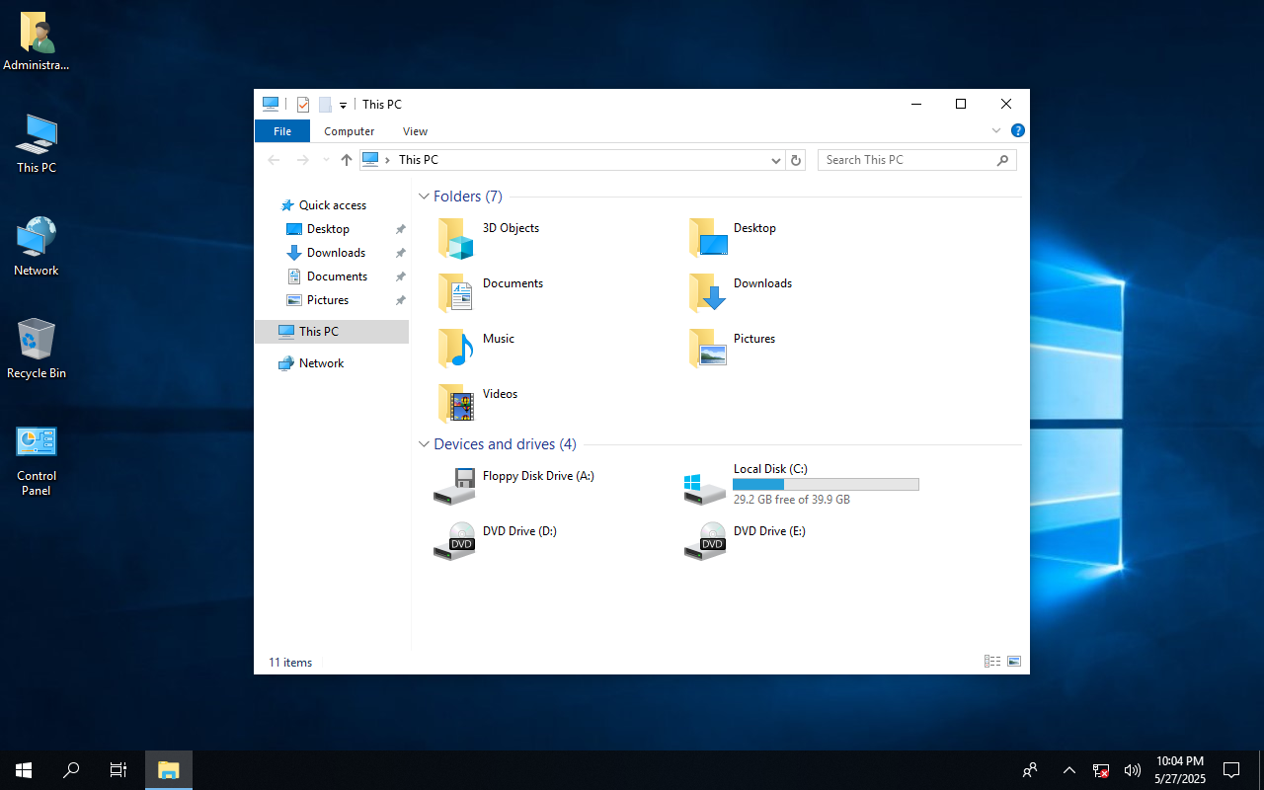
Task: Select the Floppy Disk Drive (A:) icon
Action: pos(454,486)
